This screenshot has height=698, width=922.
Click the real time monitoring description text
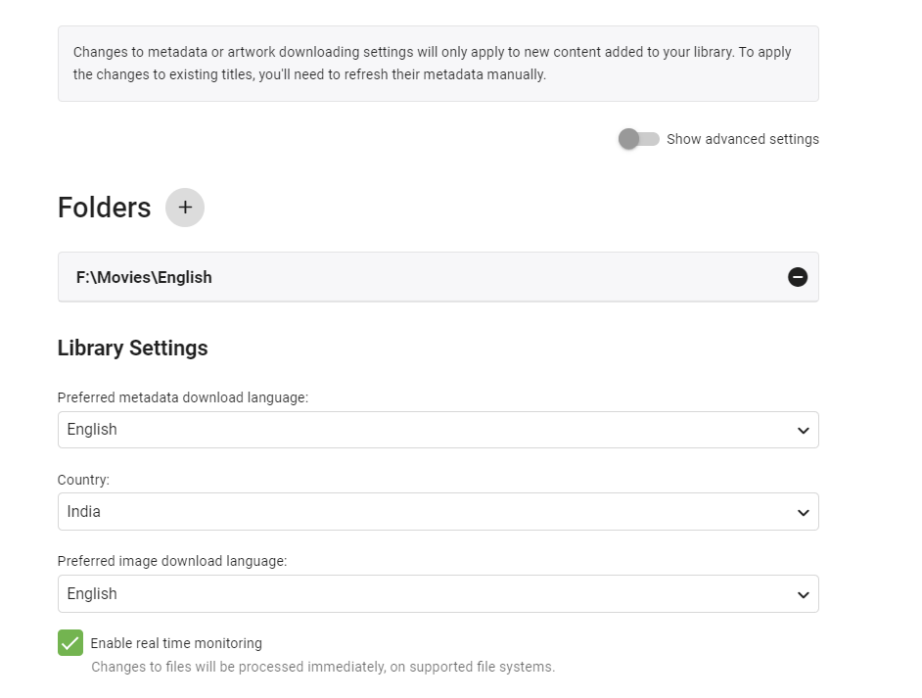323,667
